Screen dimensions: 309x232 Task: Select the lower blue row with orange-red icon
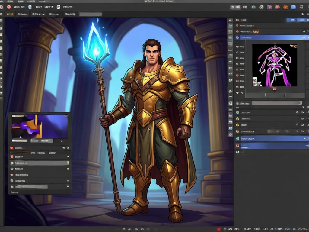tap(272, 146)
